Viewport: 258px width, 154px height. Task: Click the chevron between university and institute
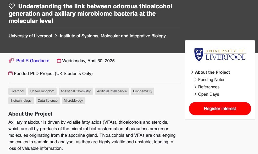coord(56,36)
